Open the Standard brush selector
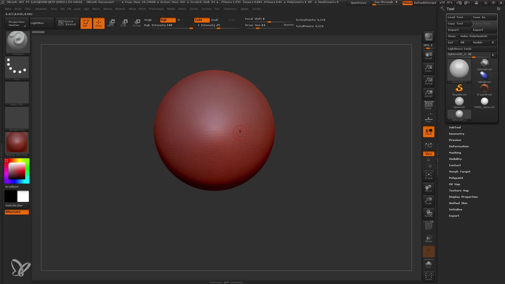This screenshot has height=284, width=505. [18, 43]
